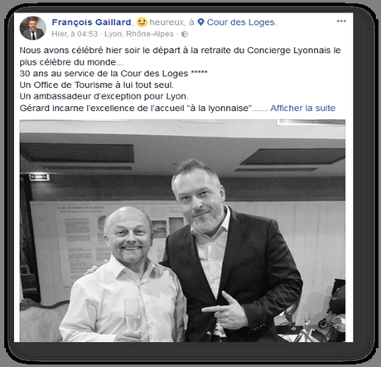This screenshot has width=381, height=367.
Task: Click the 'heureux' feeling text
Action: (167, 22)
